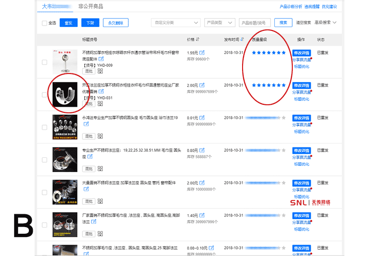
Task: Select the YHD-031 product checkbox
Action: 45,95
